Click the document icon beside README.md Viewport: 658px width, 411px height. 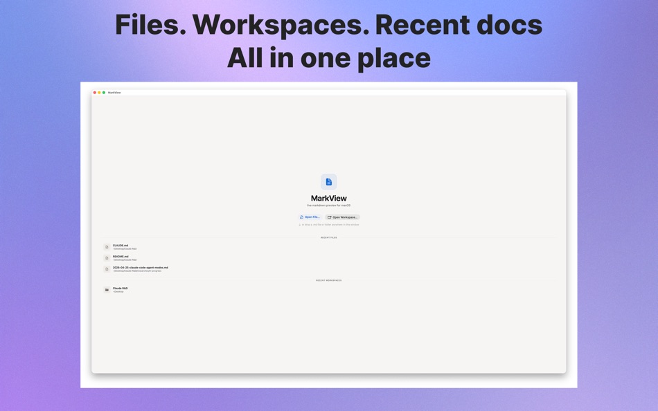(107, 258)
